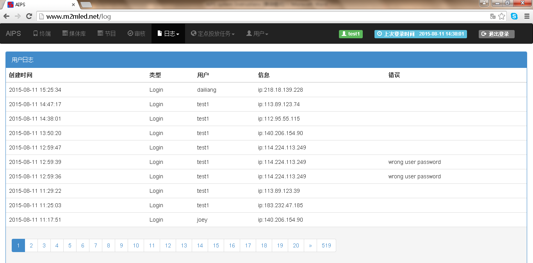Viewport: 533px width, 263px height.
Task: Jump to last page 519
Action: click(x=326, y=245)
